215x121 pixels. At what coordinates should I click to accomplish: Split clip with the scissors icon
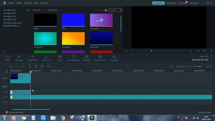point(30,67)
